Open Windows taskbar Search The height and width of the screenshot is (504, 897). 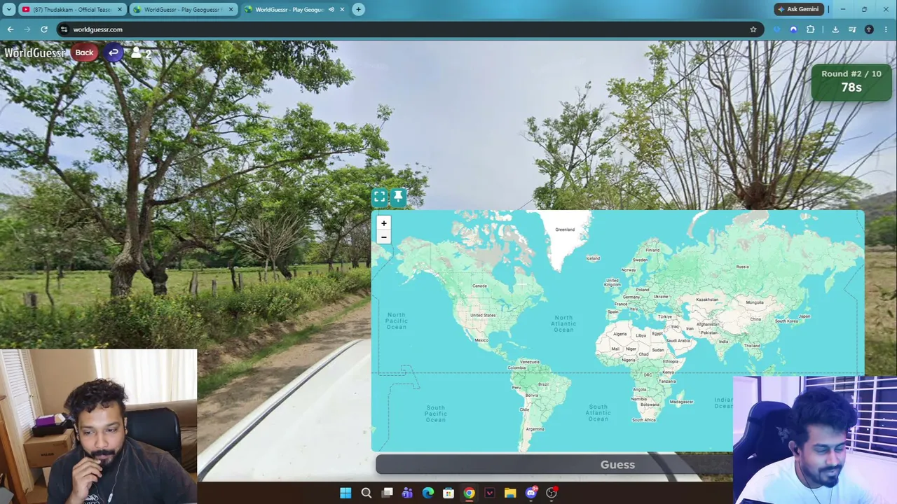point(366,493)
